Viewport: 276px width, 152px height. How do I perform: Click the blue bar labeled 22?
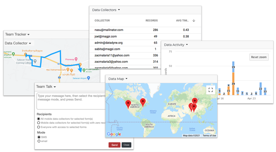tap(261, 89)
